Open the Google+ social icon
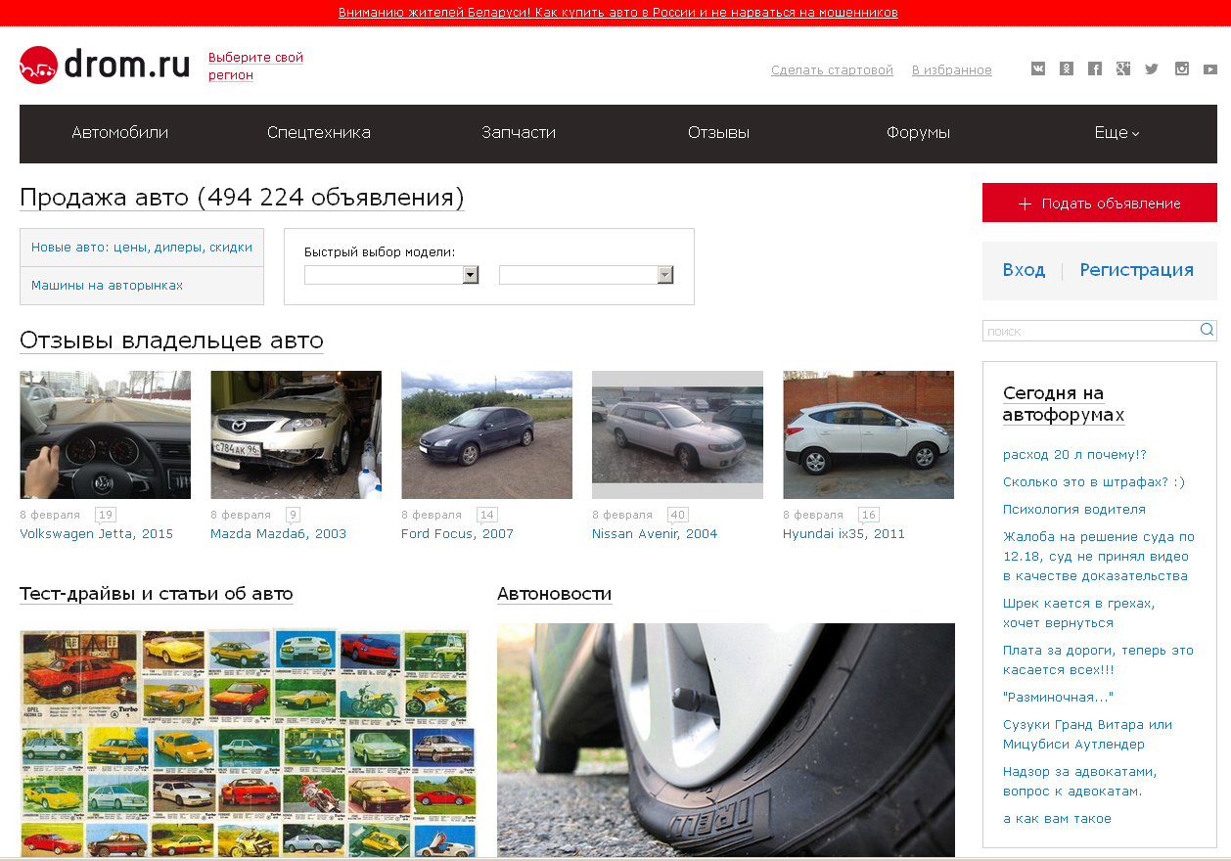 1123,68
